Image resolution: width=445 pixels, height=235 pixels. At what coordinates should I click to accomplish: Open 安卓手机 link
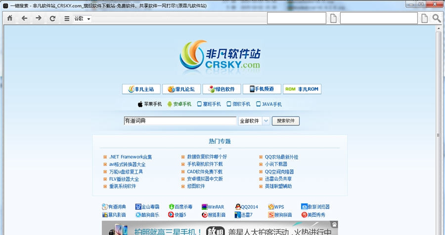[179, 104]
